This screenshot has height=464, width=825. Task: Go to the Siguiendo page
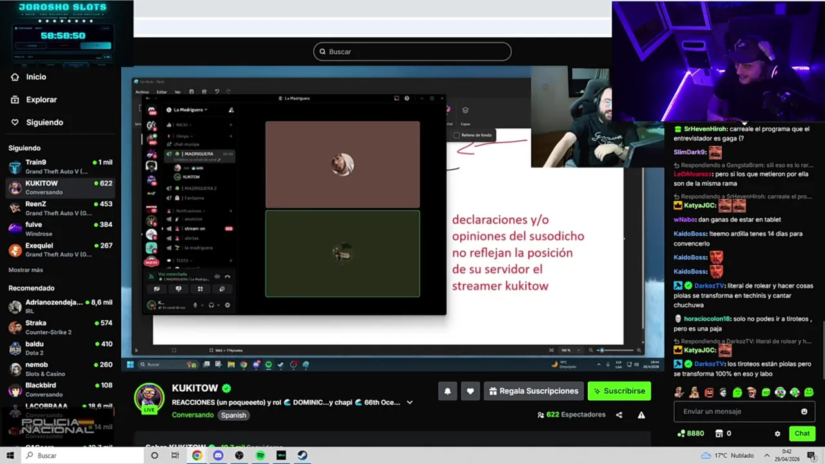(44, 122)
